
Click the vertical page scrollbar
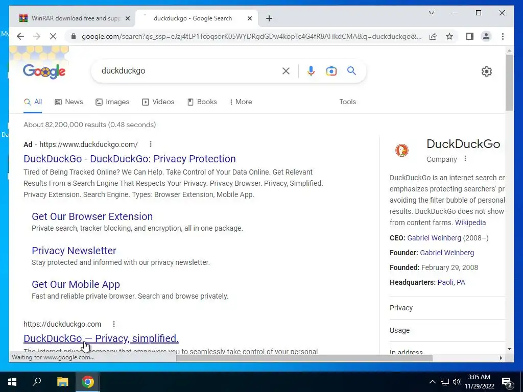tap(509, 83)
